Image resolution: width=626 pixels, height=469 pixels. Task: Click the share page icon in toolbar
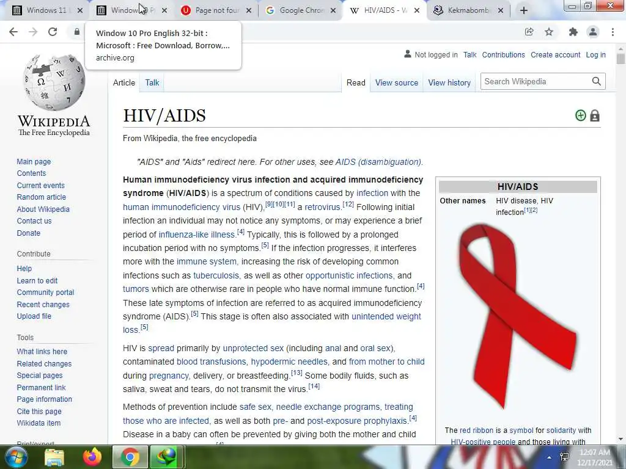coord(529,32)
